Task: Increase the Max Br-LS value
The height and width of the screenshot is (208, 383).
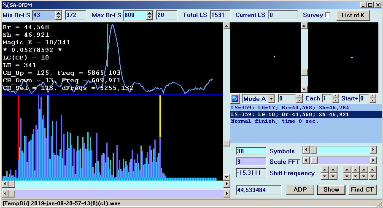Action: point(149,13)
